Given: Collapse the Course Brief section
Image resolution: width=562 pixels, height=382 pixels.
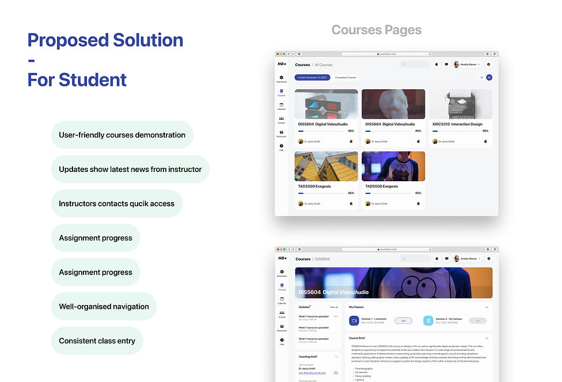Looking at the screenshot, I should [x=487, y=338].
